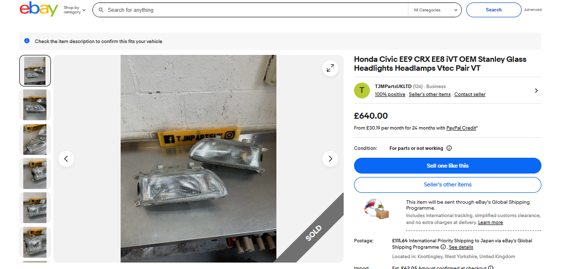Click the magnifier icon in search bar
This screenshot has height=269, width=579.
[101, 10]
